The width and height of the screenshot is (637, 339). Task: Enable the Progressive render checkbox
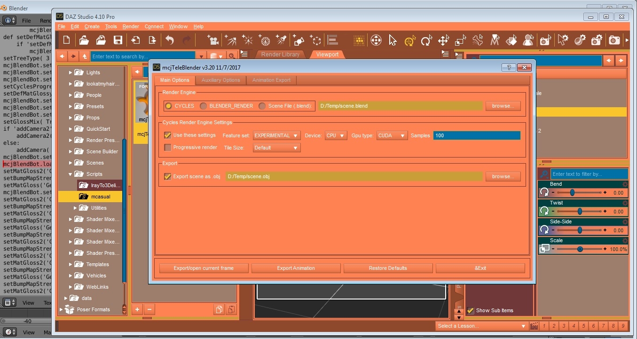coord(167,148)
